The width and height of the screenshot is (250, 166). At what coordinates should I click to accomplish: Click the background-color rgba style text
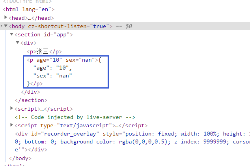point(116,142)
